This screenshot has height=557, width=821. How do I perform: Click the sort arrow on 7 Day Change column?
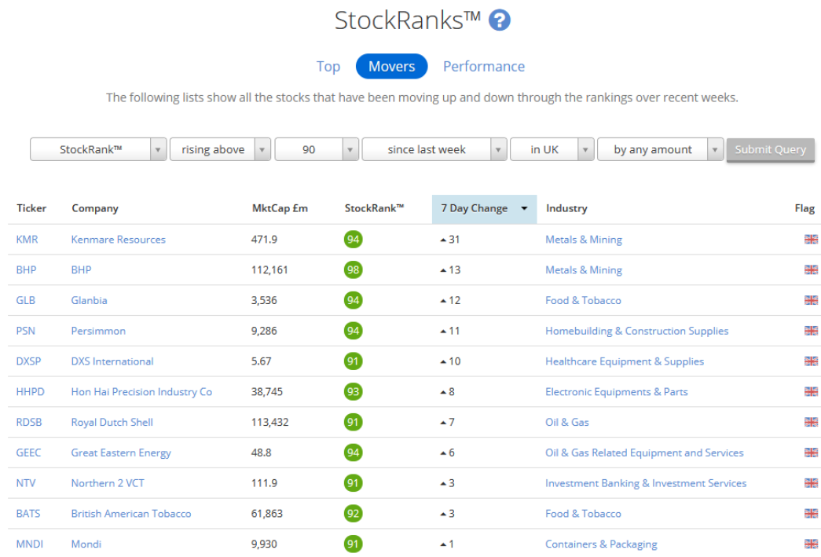(x=523, y=208)
